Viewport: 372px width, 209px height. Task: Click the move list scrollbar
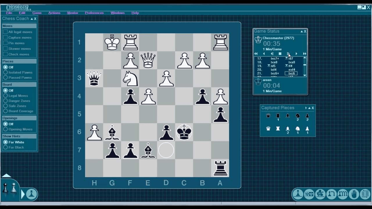tap(305, 65)
